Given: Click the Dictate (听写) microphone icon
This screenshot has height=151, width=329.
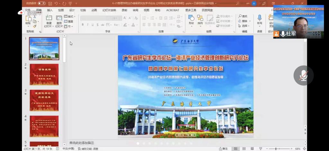Looking at the screenshot, I should (x=259, y=19).
